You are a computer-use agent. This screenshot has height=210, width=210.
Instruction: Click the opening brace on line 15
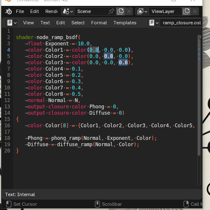coord(17,119)
